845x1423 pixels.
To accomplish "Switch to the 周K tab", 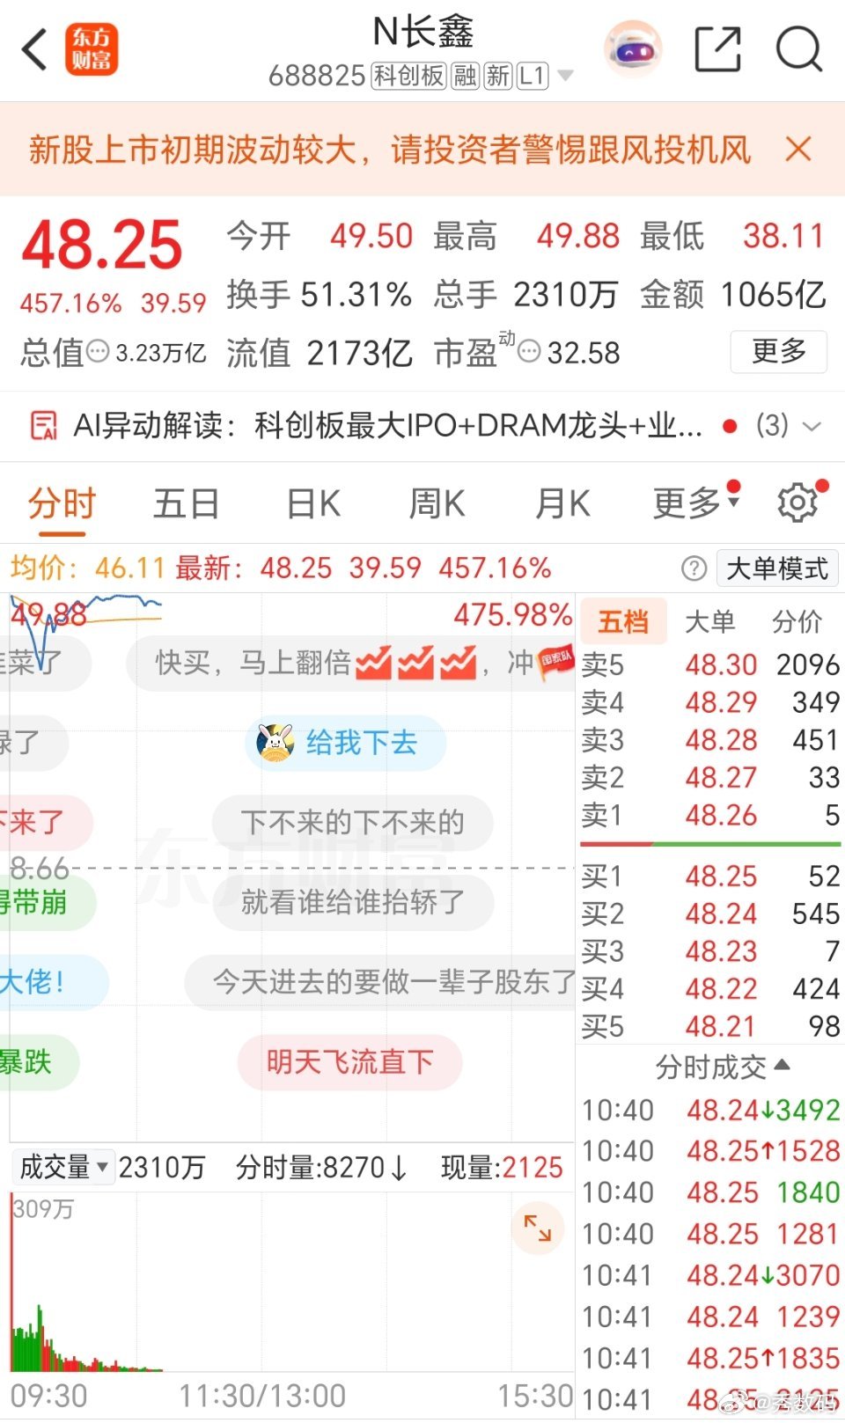I will click(437, 504).
